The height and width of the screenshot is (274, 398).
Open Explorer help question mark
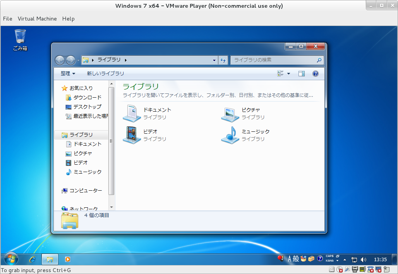pos(315,74)
